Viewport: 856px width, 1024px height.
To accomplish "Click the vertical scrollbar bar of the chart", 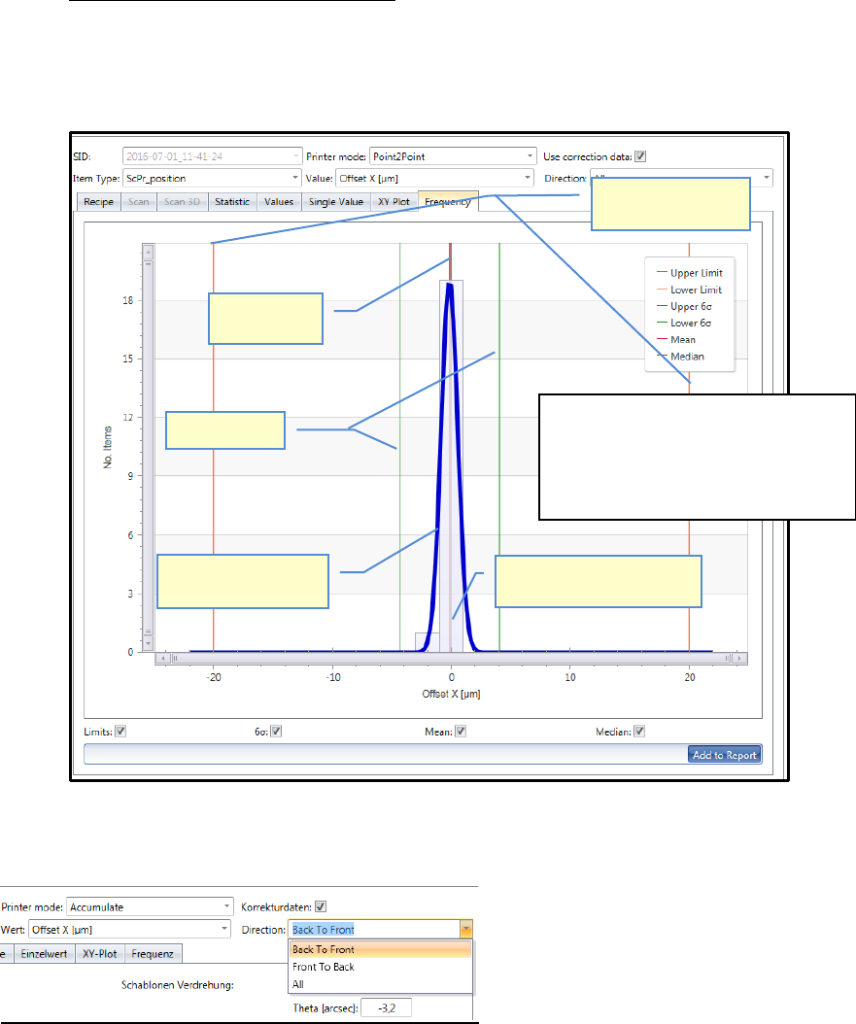I will pyautogui.click(x=149, y=447).
